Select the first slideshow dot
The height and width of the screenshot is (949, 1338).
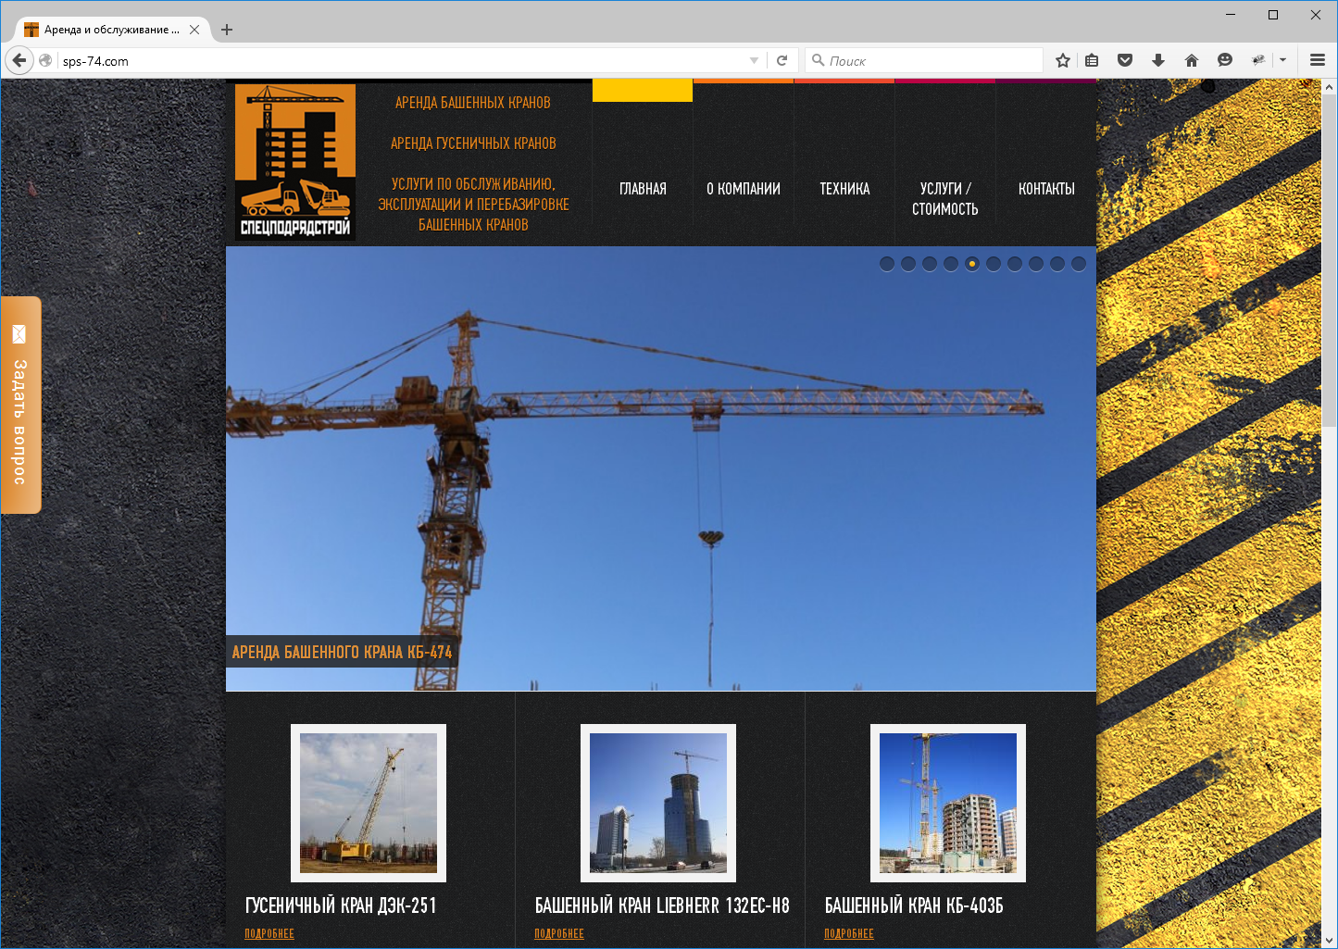click(887, 264)
